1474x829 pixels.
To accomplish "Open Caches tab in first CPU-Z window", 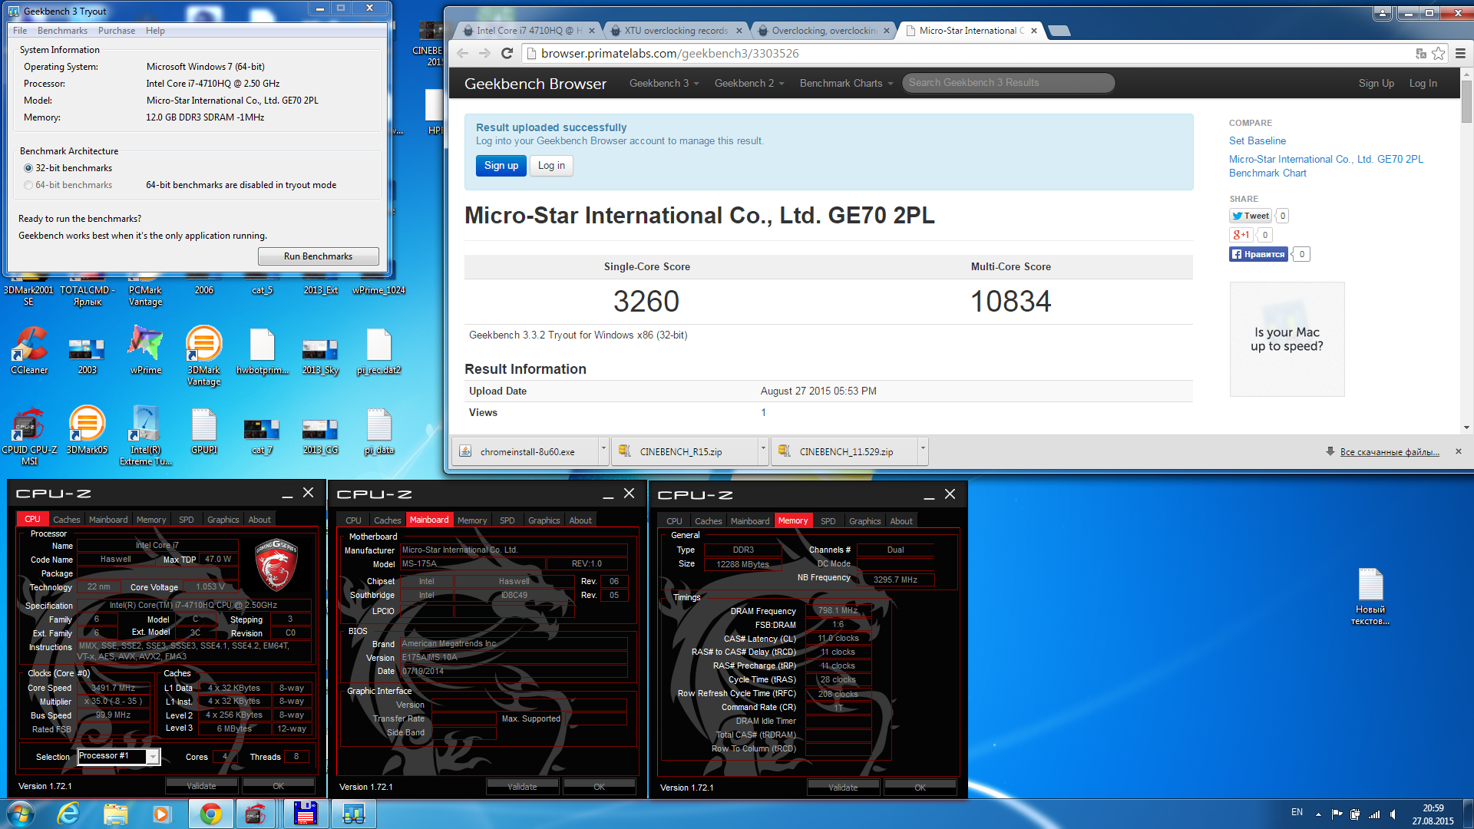I will pyautogui.click(x=67, y=520).
